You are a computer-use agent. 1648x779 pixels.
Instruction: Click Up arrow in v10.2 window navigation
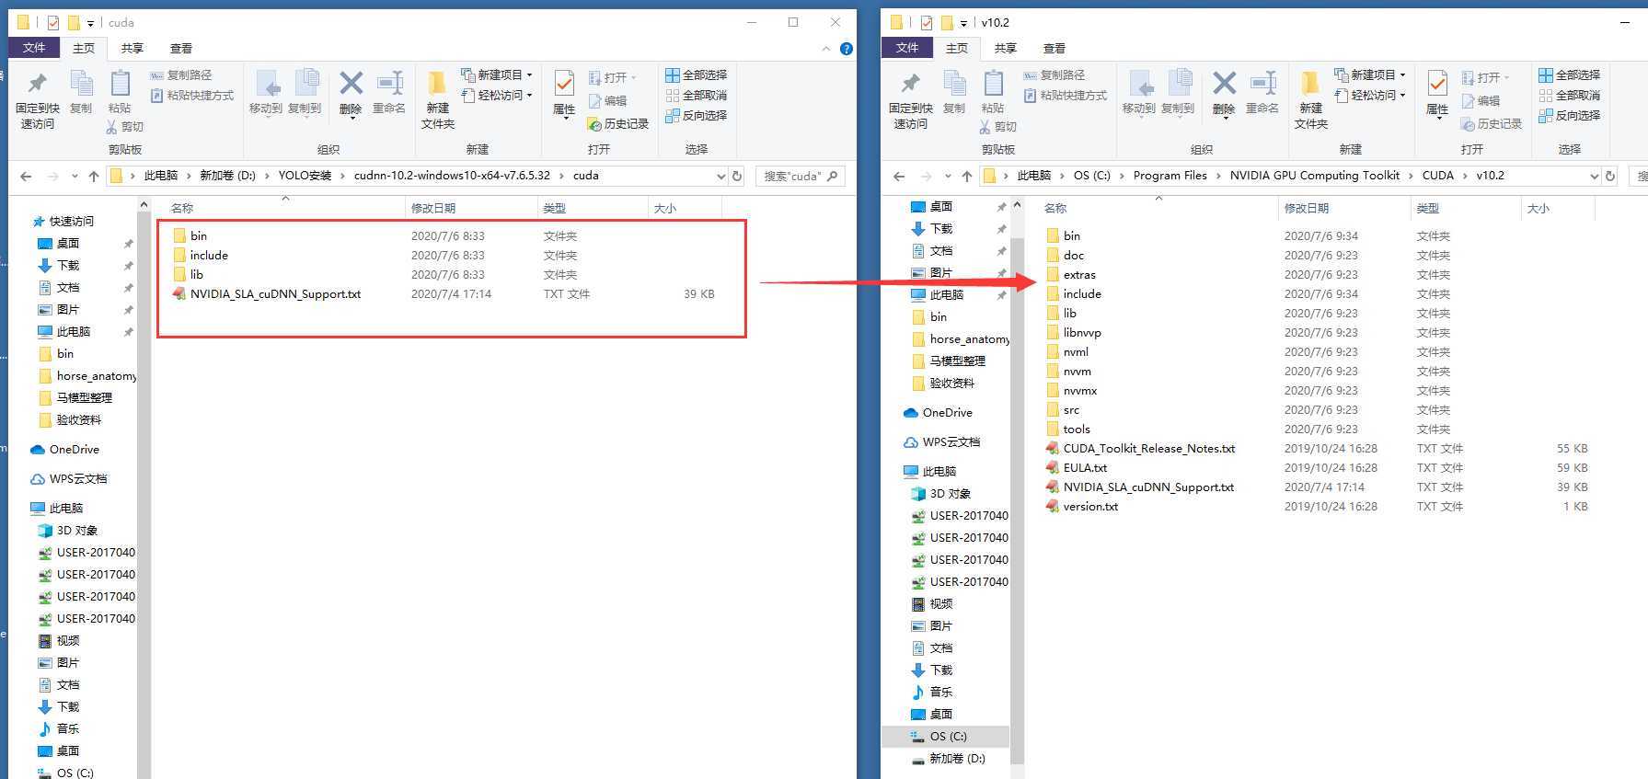pos(967,176)
